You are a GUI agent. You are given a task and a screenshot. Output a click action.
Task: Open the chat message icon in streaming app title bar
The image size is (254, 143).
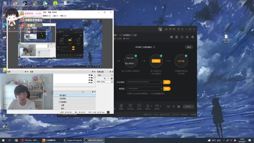tap(174, 29)
